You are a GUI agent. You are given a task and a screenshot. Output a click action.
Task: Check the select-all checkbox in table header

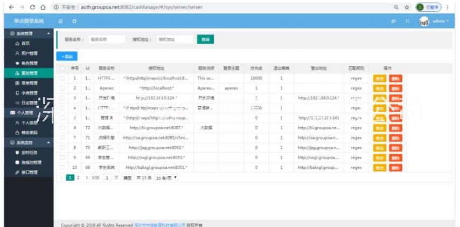62,68
